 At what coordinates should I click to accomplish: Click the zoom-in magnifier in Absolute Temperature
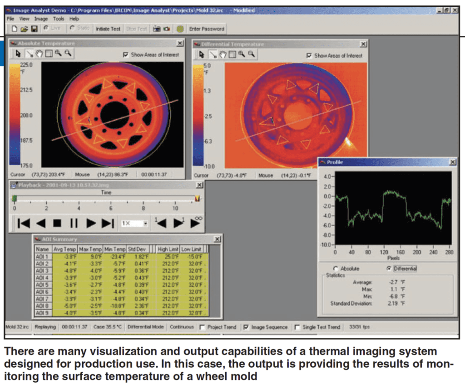click(x=58, y=53)
